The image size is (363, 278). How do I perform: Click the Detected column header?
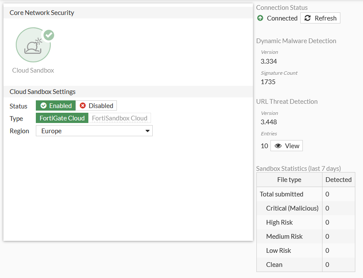(338, 180)
